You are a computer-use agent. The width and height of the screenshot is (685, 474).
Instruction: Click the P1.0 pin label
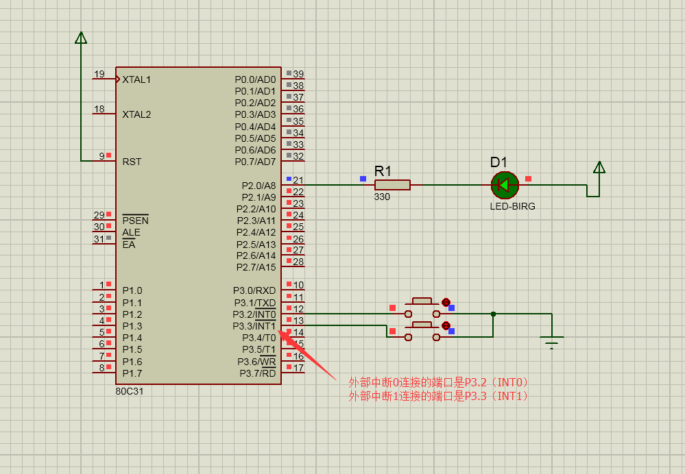point(132,290)
